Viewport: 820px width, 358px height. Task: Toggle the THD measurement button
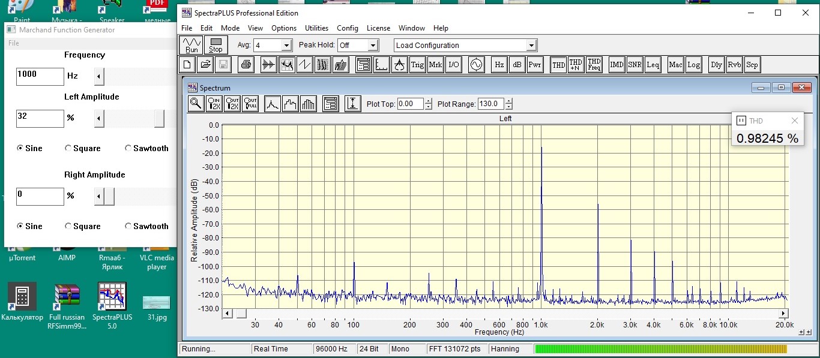click(x=558, y=65)
